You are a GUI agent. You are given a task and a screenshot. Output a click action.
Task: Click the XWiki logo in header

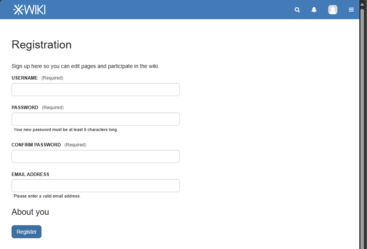coord(29,10)
